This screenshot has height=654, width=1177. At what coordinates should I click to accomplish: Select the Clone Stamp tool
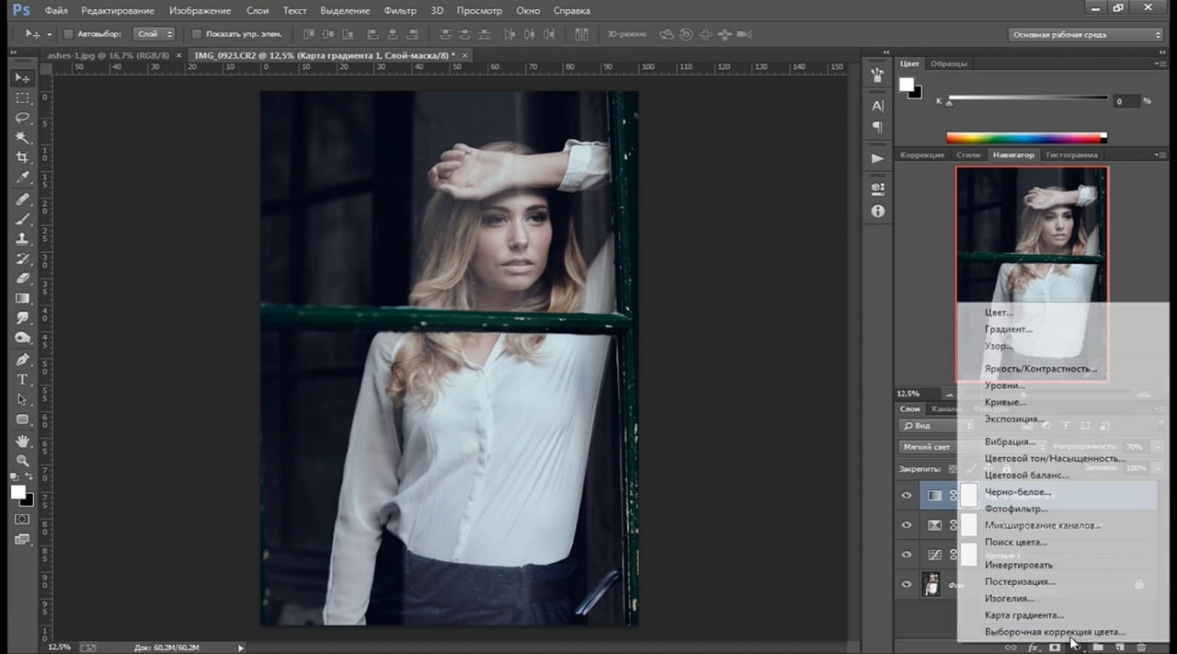23,239
